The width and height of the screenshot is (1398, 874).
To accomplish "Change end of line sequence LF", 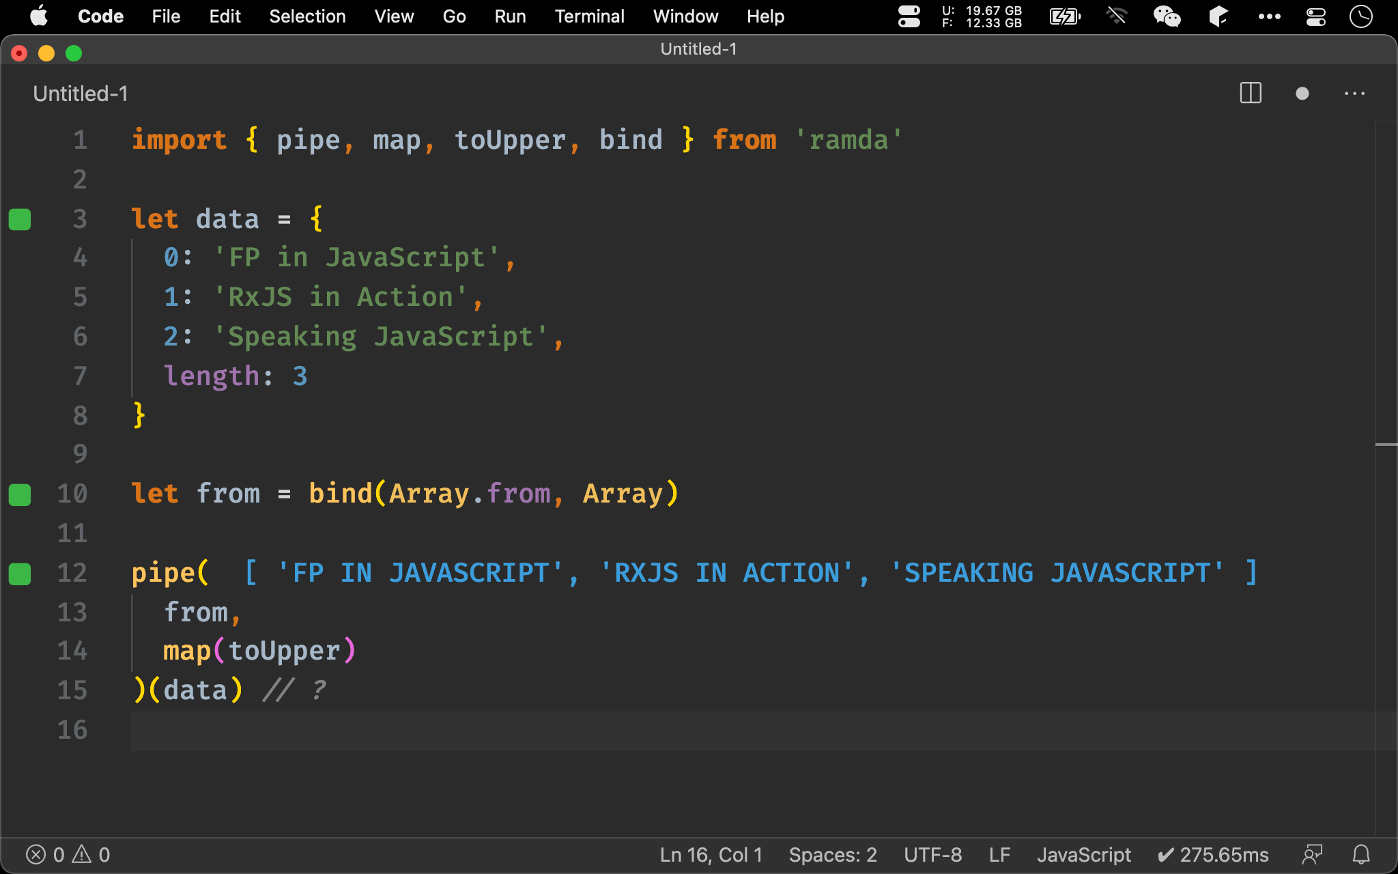I will pos(999,855).
